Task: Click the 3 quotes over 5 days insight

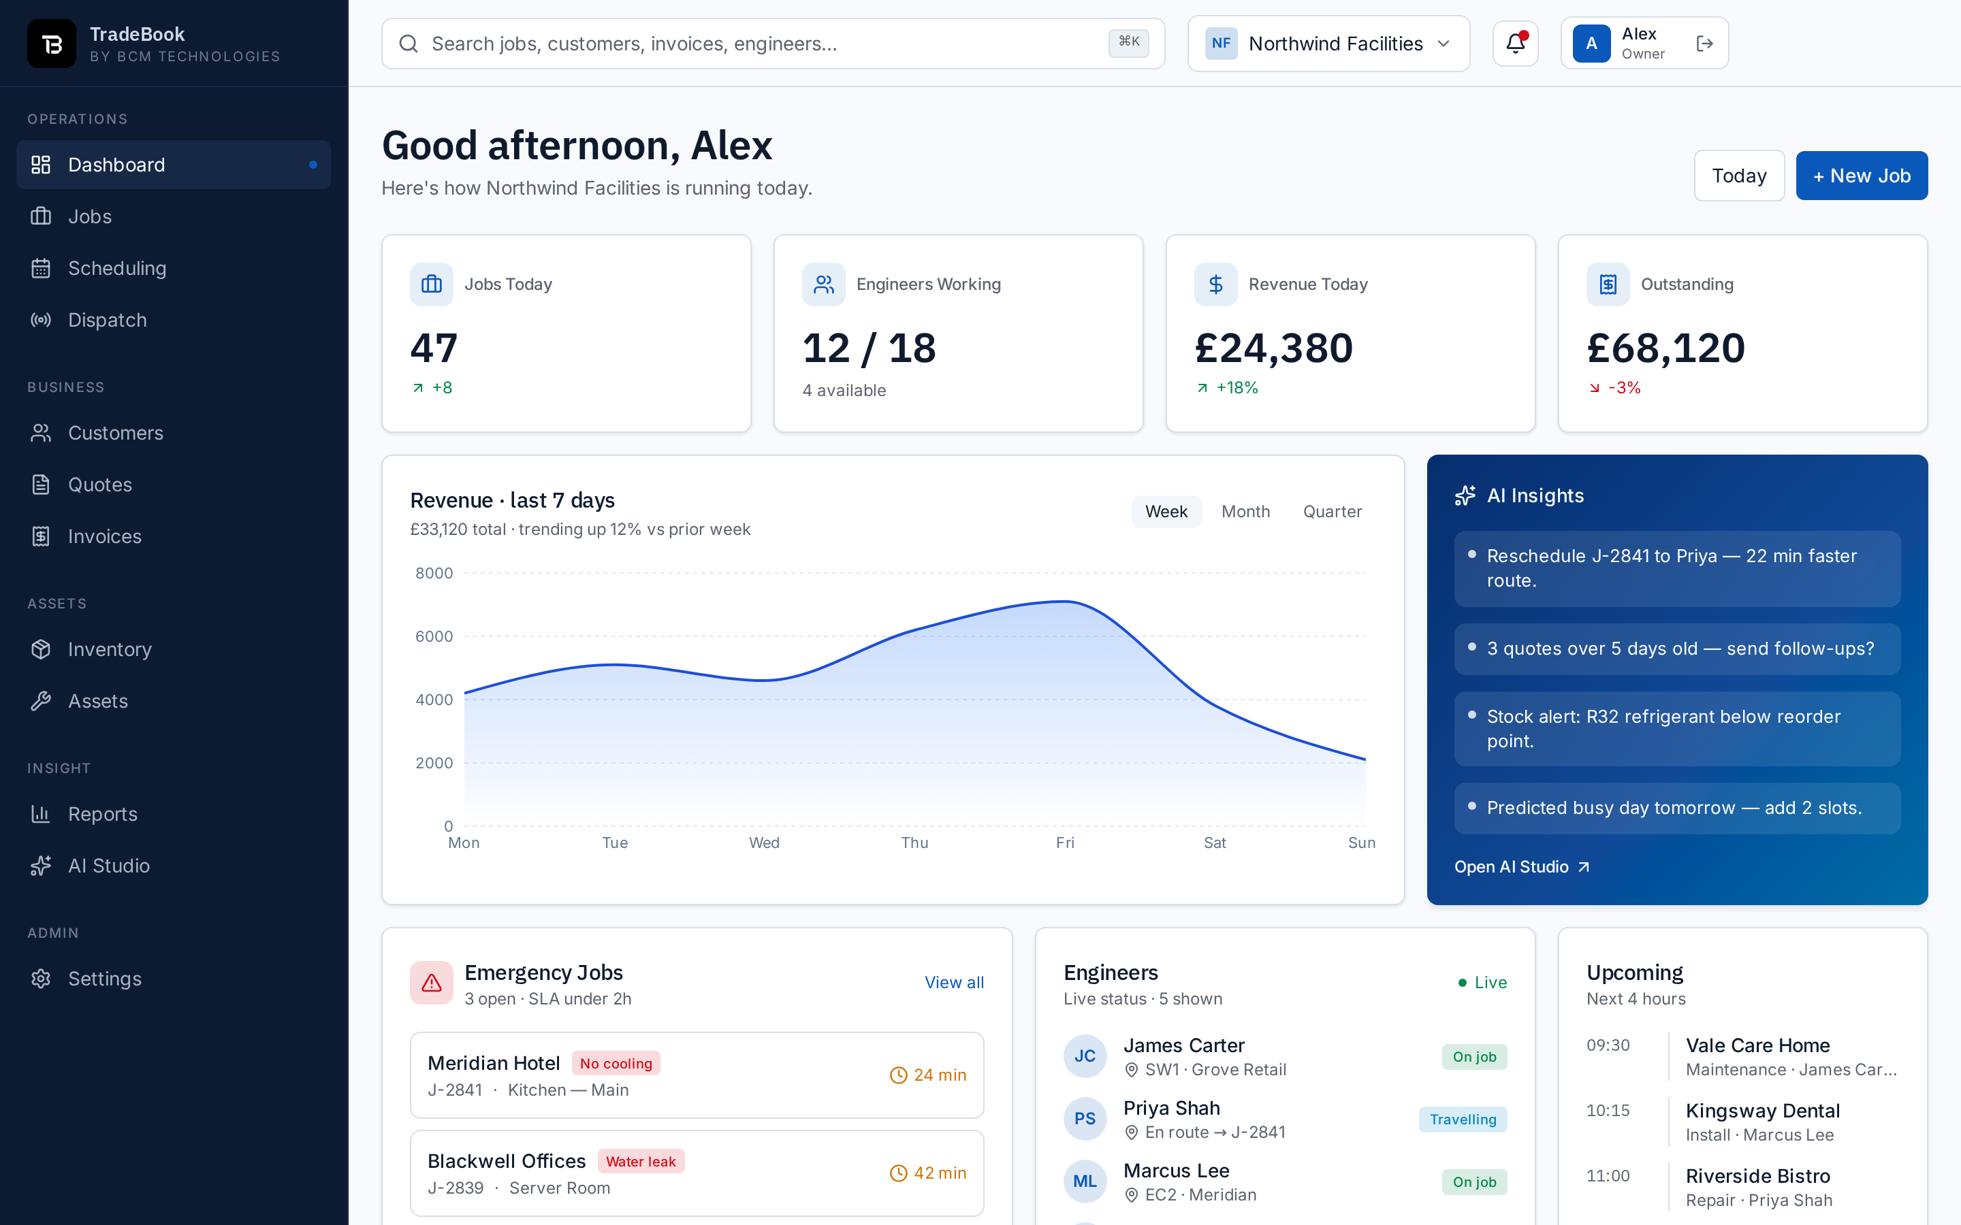Action: 1676,649
